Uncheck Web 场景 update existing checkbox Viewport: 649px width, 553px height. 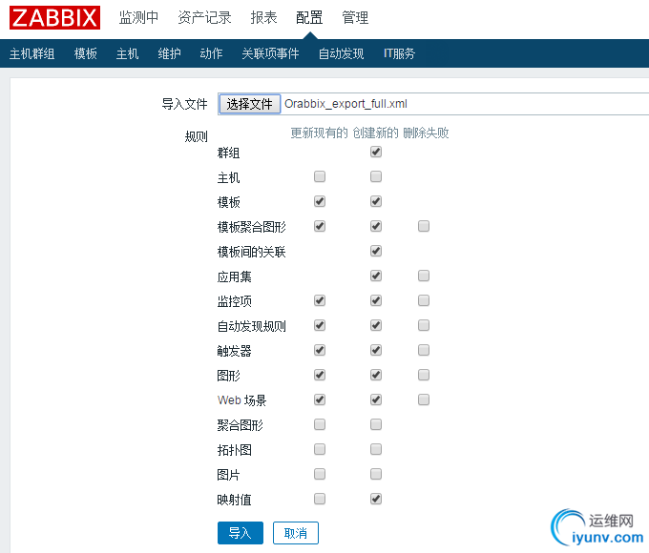tap(320, 399)
